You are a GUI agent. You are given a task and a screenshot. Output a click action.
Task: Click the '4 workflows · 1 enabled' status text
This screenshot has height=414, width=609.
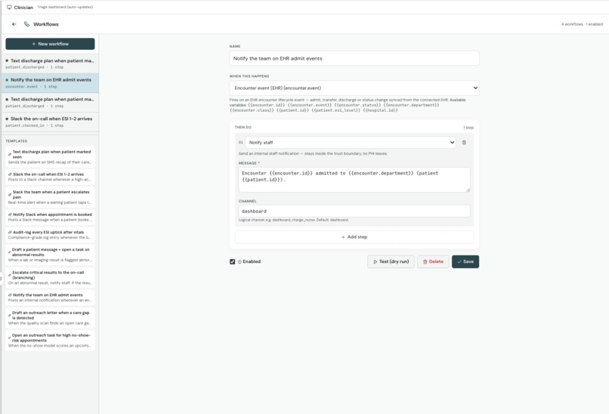(x=582, y=24)
